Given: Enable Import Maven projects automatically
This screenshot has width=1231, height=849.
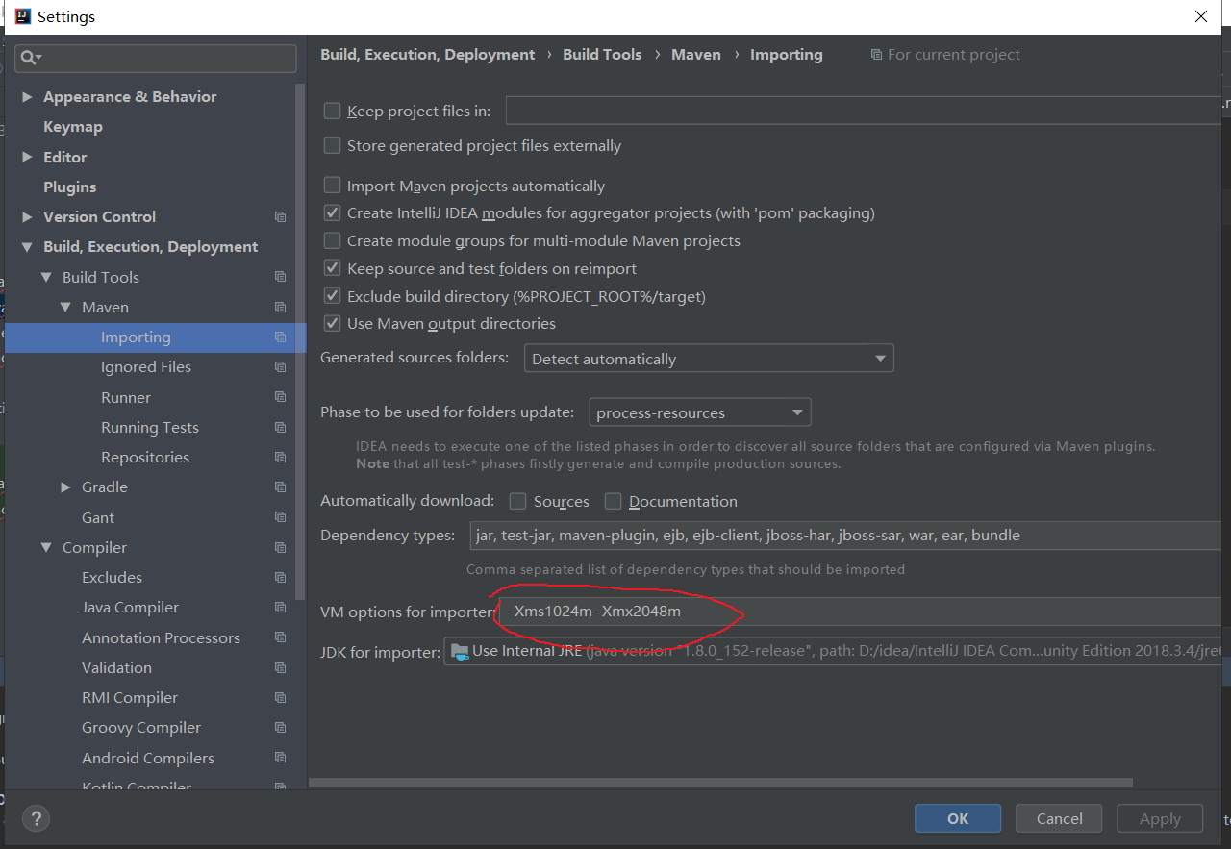Looking at the screenshot, I should pos(332,186).
